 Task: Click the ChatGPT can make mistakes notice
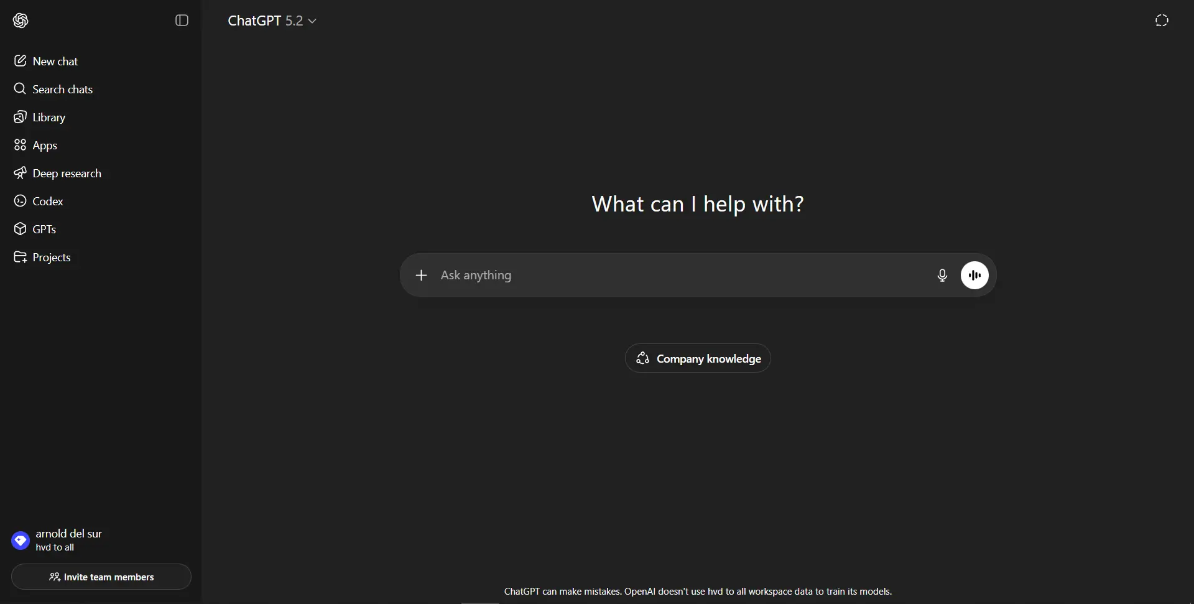[x=698, y=592]
